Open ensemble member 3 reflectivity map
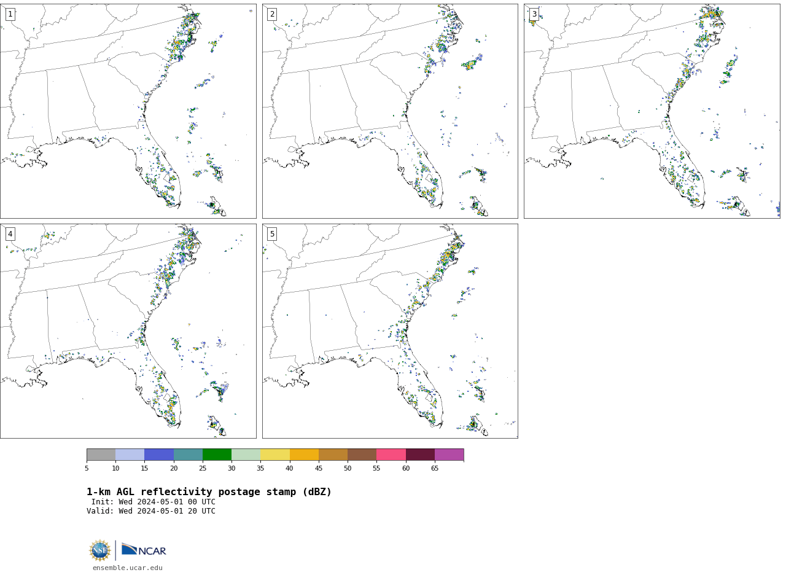 point(652,111)
